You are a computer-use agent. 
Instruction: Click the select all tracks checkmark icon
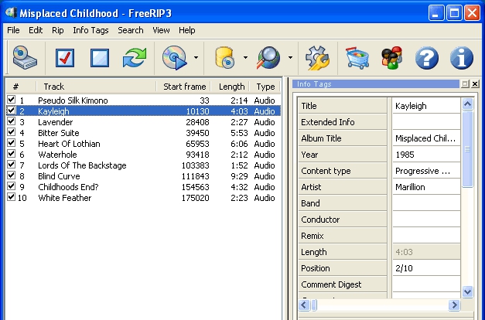point(65,58)
